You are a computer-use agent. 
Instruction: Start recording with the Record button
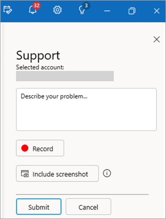tap(40, 148)
